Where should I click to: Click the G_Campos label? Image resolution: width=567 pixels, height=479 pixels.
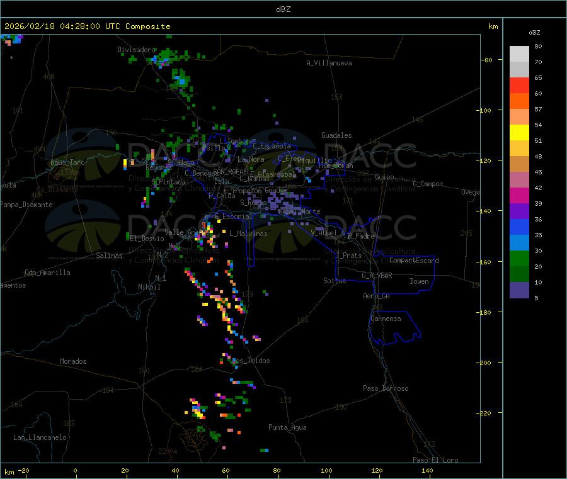pyautogui.click(x=428, y=184)
